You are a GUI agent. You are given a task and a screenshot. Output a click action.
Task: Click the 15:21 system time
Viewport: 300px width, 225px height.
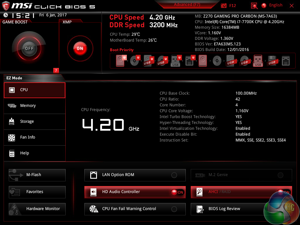[x=23, y=15]
